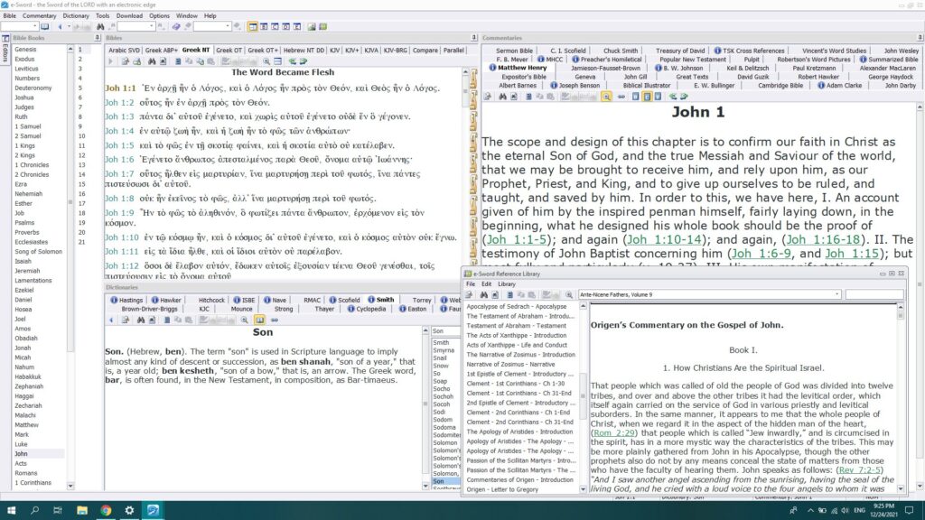Image resolution: width=925 pixels, height=520 pixels.
Task: Select the 'Narrative of Zosimus - Narrative' entry
Action: pos(511,365)
